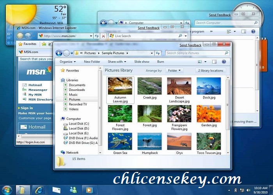Open Hotmail link on MSN page
This screenshot has height=195, width=273.
(35, 85)
